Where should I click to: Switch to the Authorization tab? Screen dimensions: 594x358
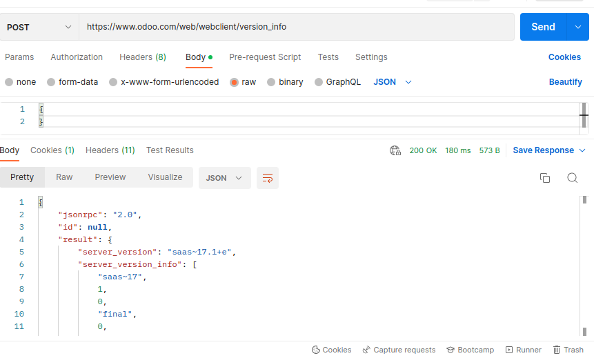pos(77,57)
